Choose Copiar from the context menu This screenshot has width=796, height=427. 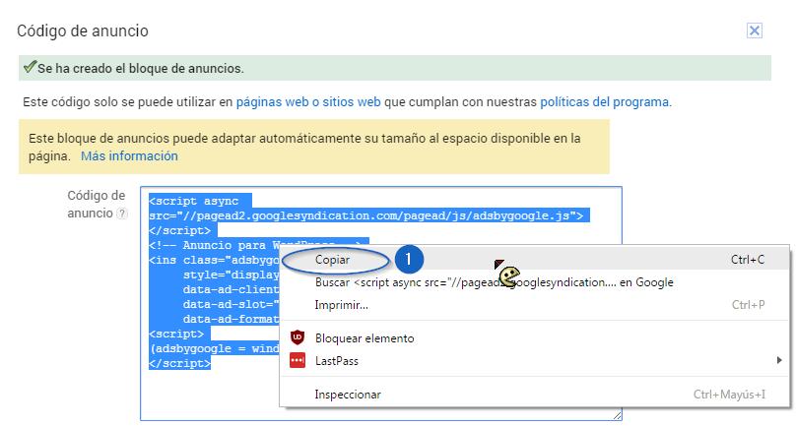535,259
